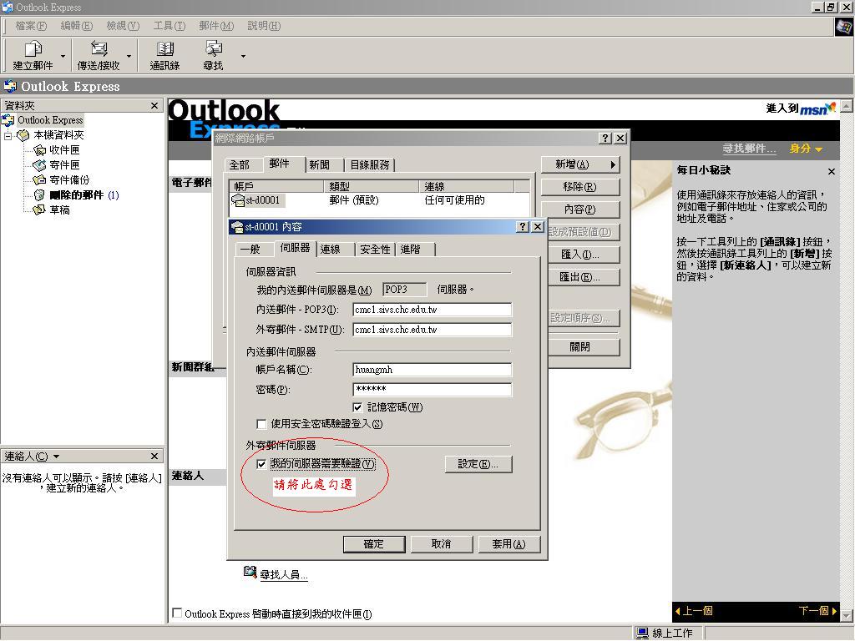Image resolution: width=855 pixels, height=641 pixels.
Task: Click the Account Name (帳戶名稱) input field
Action: (433, 370)
